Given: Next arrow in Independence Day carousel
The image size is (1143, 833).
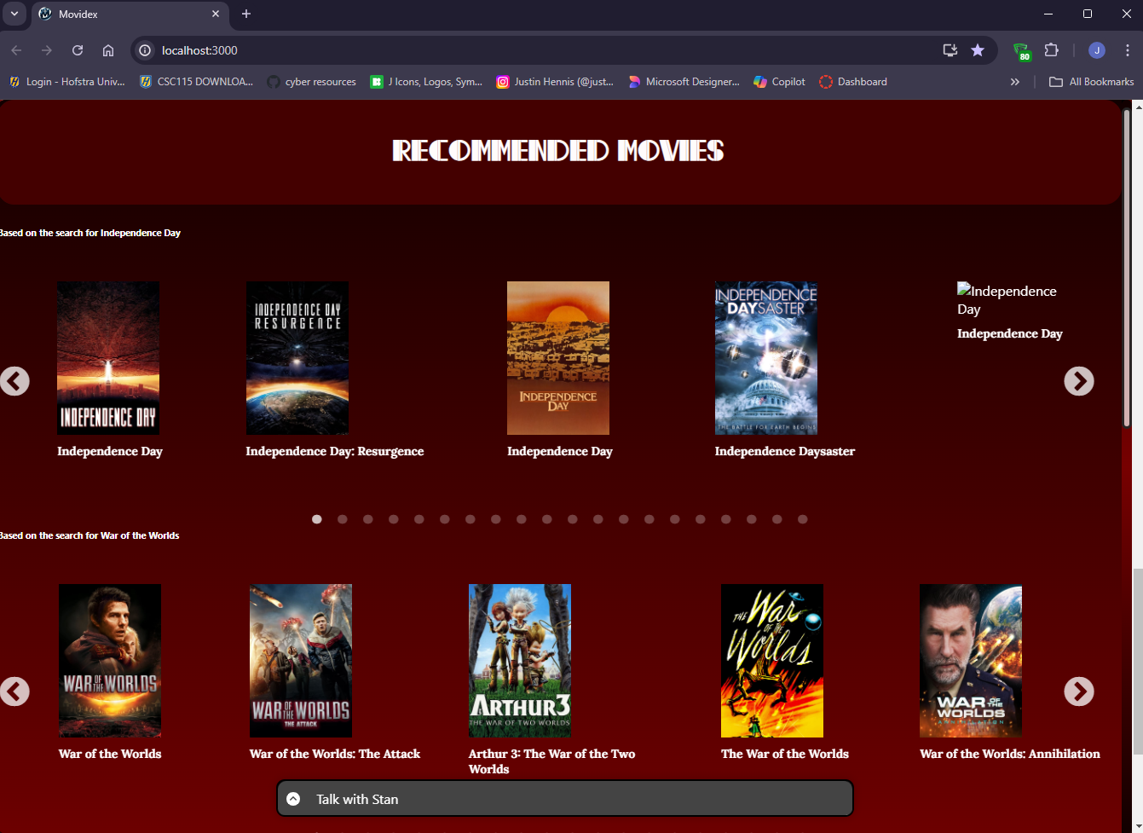Looking at the screenshot, I should pos(1079,381).
